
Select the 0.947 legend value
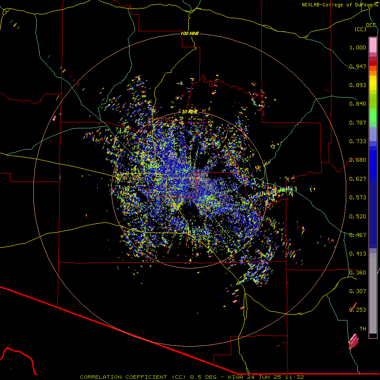pyautogui.click(x=358, y=66)
